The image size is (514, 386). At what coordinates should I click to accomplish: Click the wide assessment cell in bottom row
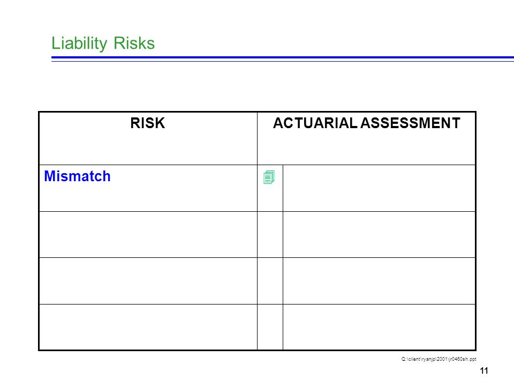[379, 327]
